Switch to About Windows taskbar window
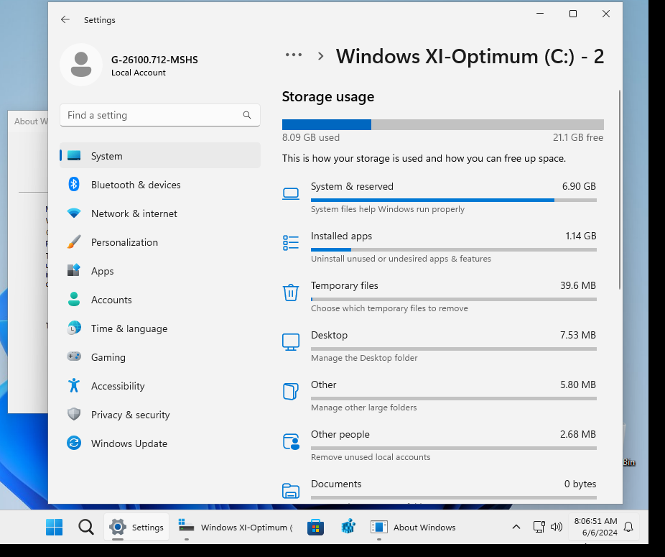Viewport: 665px width, 557px height. pos(413,528)
